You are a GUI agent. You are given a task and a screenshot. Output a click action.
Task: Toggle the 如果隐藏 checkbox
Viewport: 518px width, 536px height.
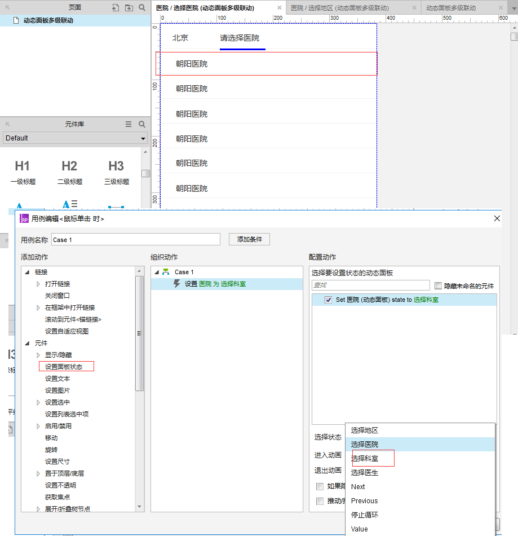click(x=320, y=486)
